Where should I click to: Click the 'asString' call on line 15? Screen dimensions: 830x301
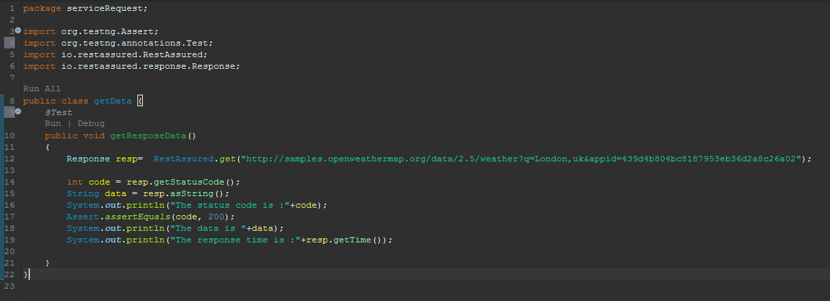[192, 193]
